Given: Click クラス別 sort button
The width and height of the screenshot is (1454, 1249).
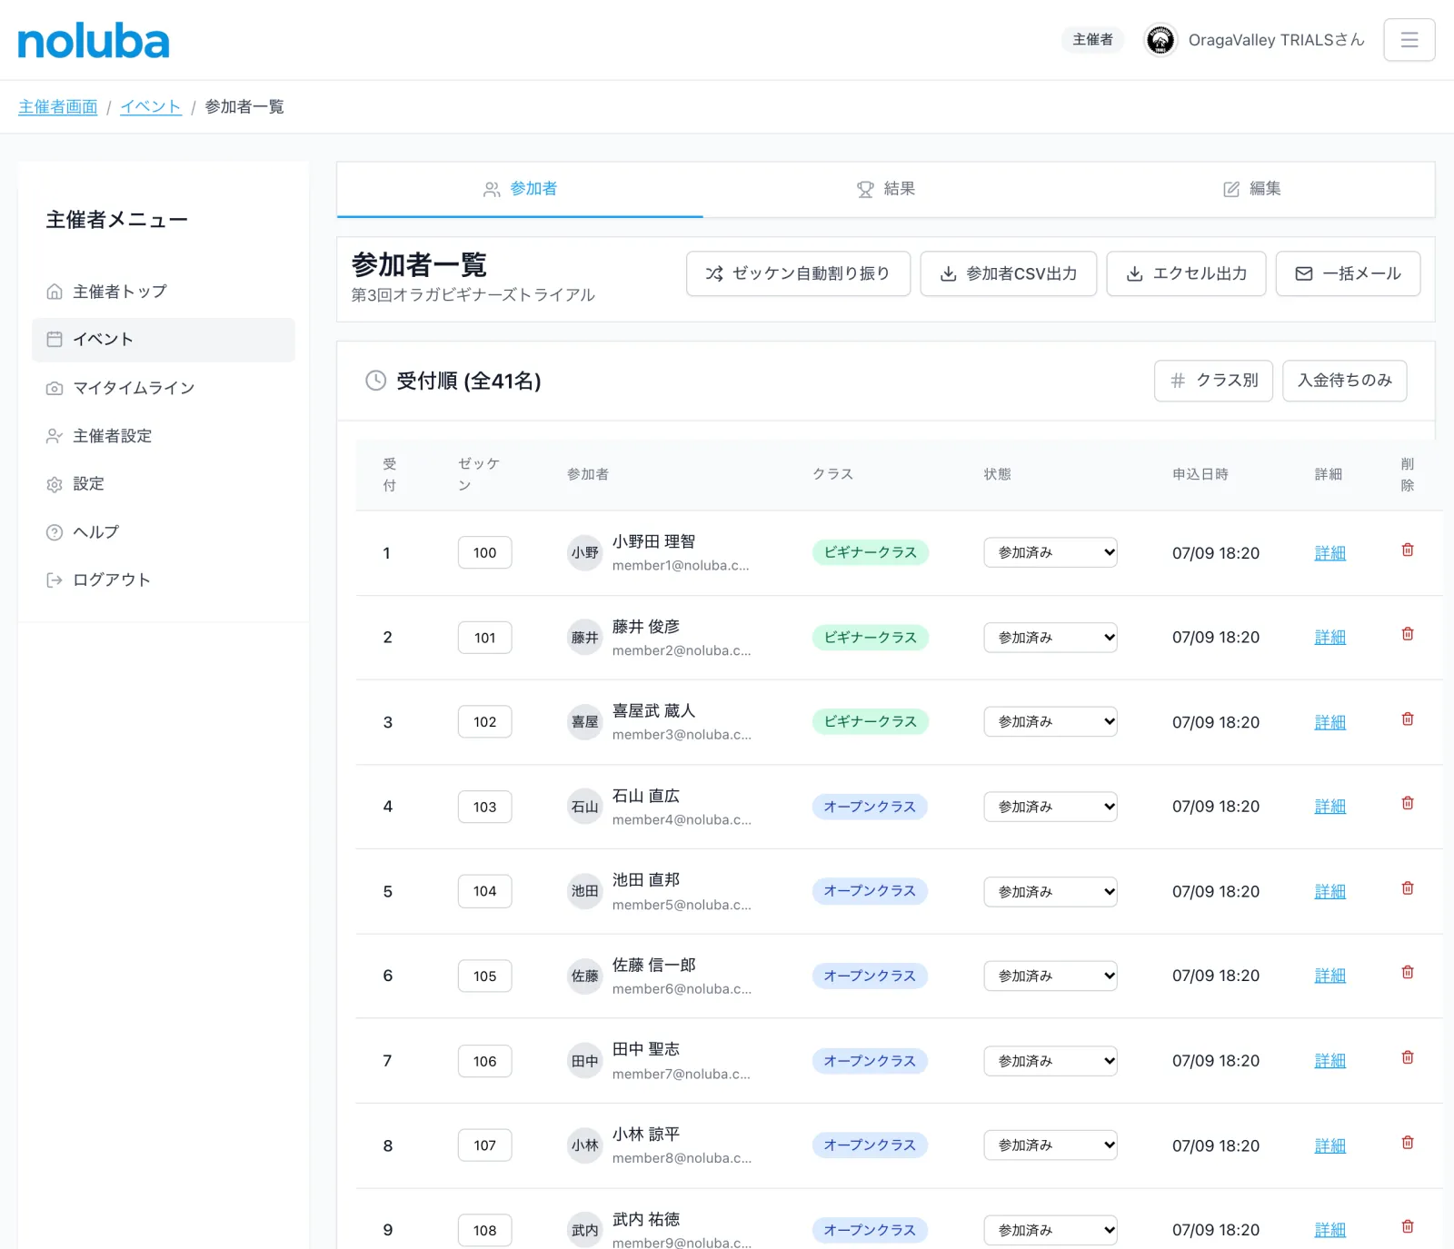Looking at the screenshot, I should 1213,381.
